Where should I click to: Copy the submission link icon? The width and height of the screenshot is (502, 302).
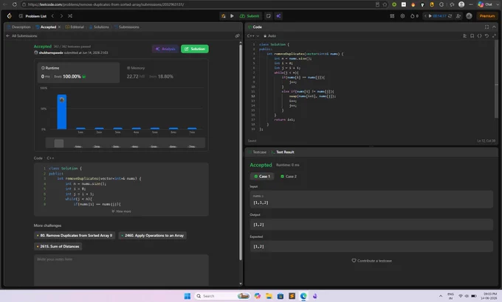237,36
